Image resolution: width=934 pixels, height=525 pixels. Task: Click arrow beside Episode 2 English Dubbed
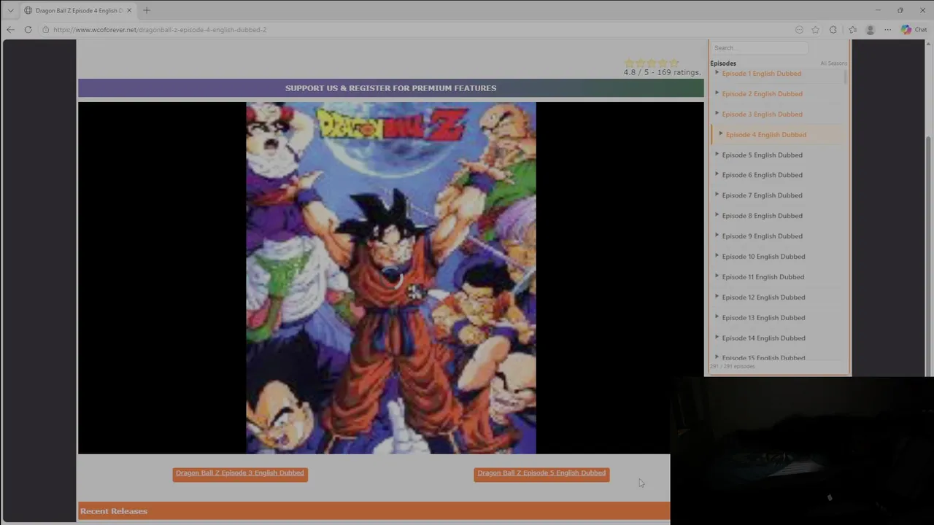click(717, 93)
